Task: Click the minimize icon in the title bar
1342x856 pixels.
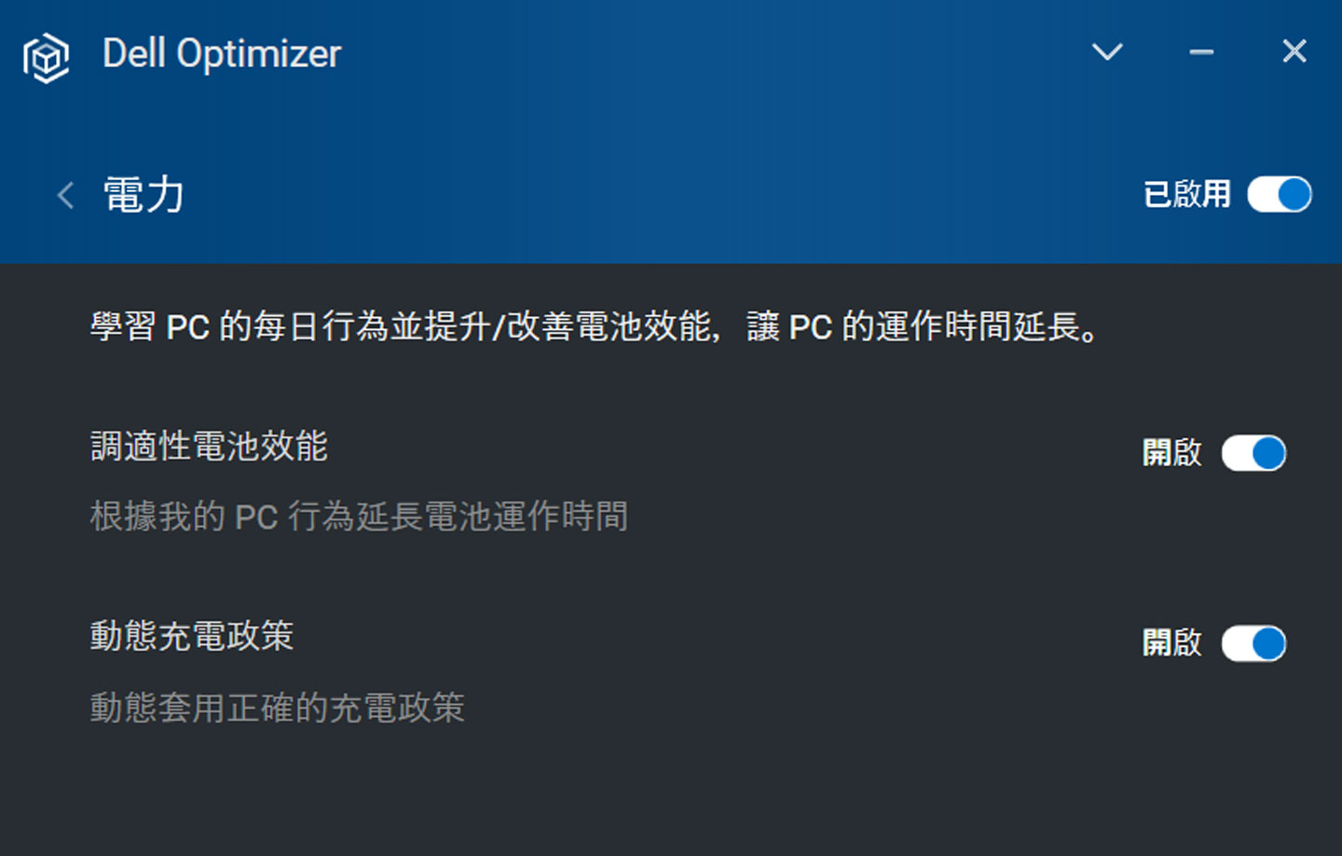Action: pyautogui.click(x=1200, y=52)
